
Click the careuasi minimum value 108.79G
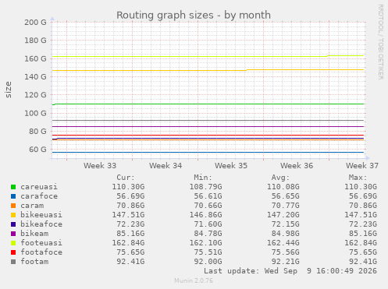[205, 187]
